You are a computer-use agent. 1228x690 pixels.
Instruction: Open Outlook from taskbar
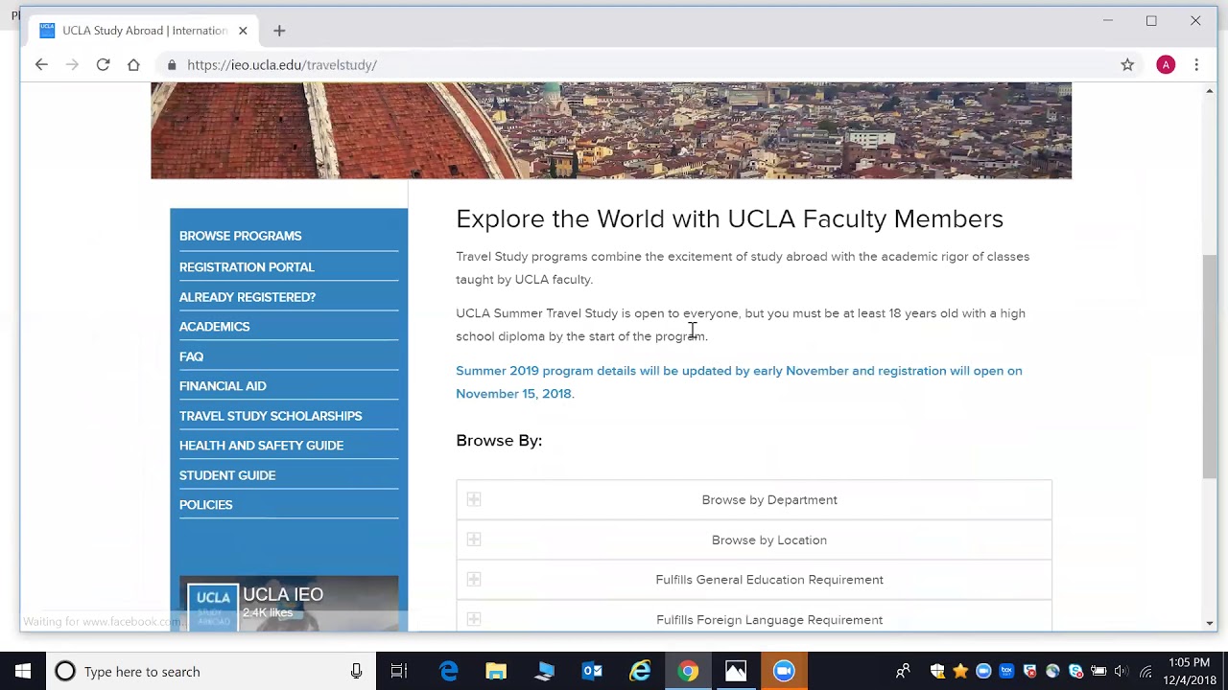[x=592, y=672]
